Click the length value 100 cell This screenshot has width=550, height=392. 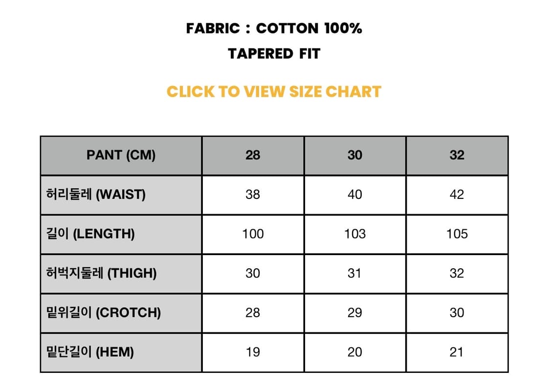click(253, 234)
